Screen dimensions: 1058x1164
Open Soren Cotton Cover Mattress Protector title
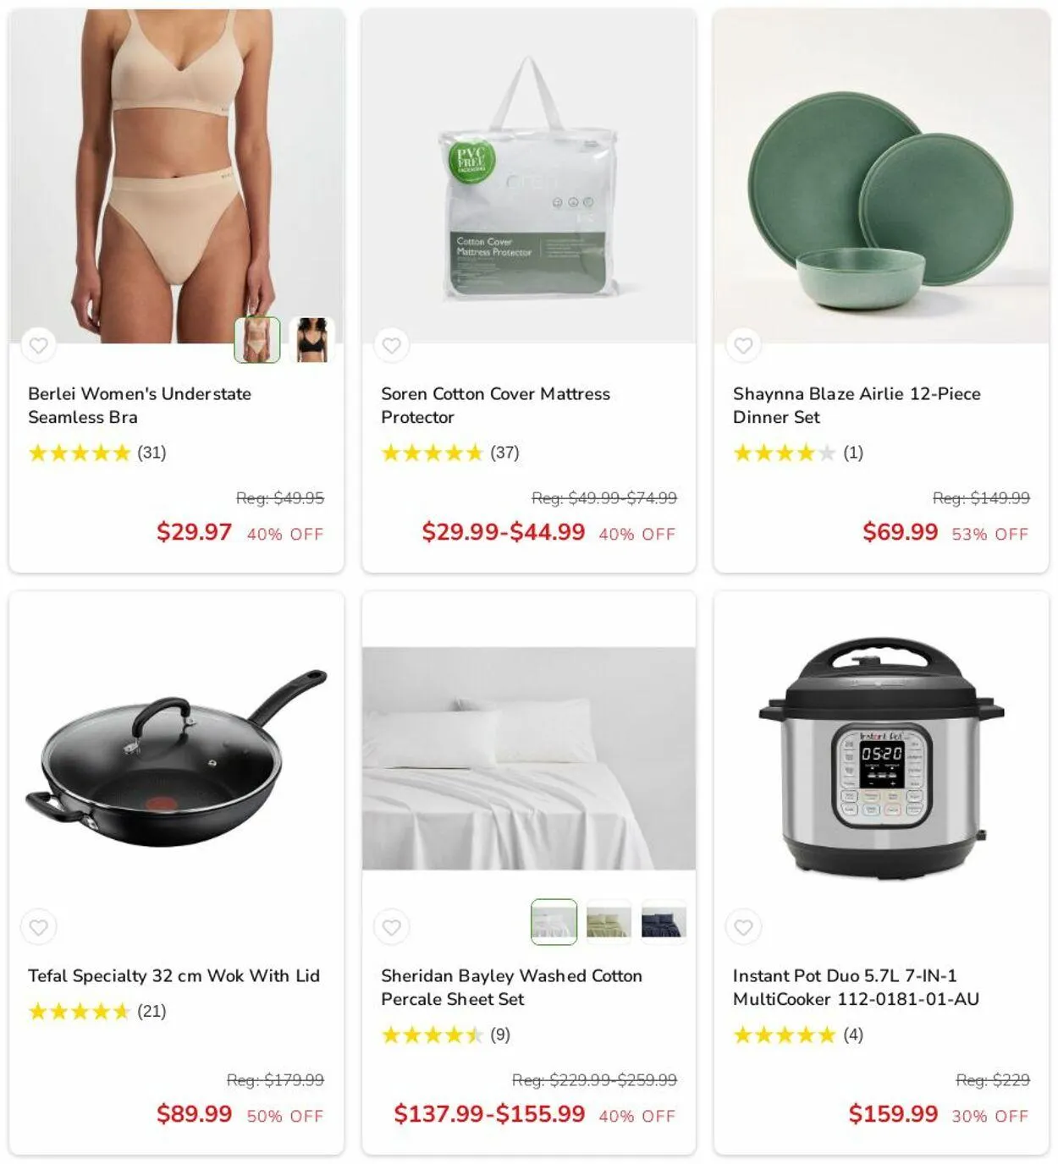(495, 405)
